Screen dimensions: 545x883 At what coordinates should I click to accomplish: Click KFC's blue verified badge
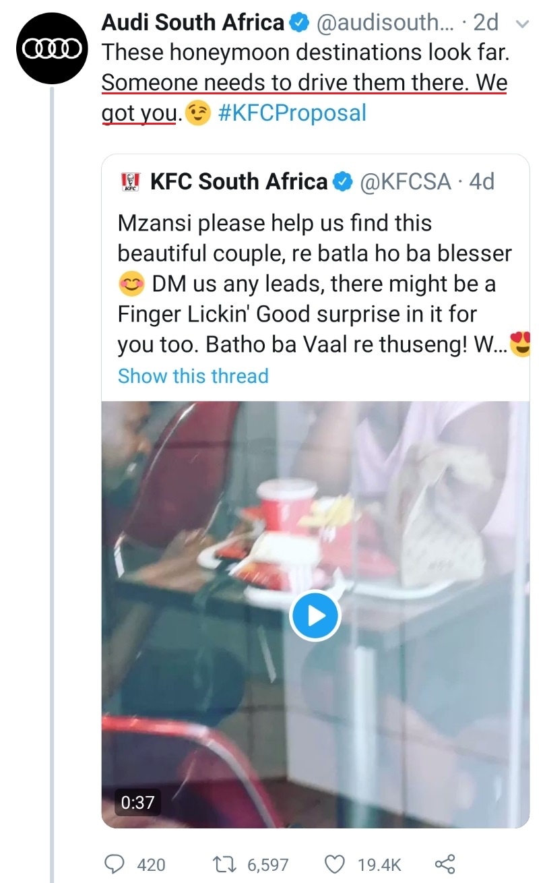(344, 182)
